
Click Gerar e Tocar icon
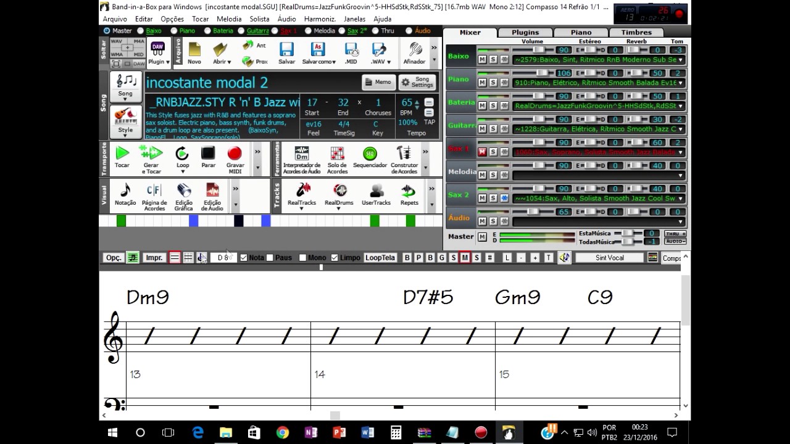pos(151,158)
